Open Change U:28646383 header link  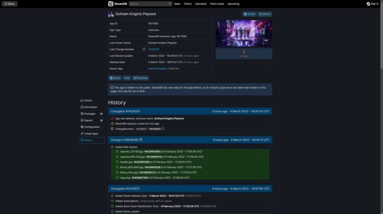125,140
